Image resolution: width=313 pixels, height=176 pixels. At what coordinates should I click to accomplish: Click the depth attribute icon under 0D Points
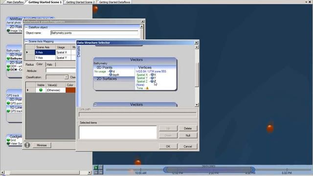click(111, 74)
